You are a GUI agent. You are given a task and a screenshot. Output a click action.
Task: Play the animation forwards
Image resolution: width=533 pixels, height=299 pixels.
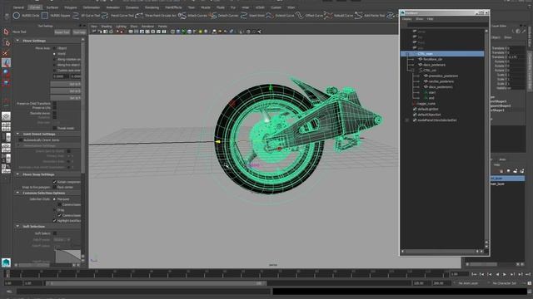pos(505,274)
